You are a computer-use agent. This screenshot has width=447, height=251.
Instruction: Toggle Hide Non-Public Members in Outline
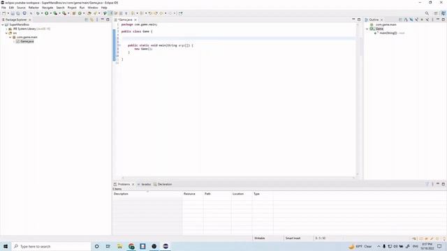[422, 20]
